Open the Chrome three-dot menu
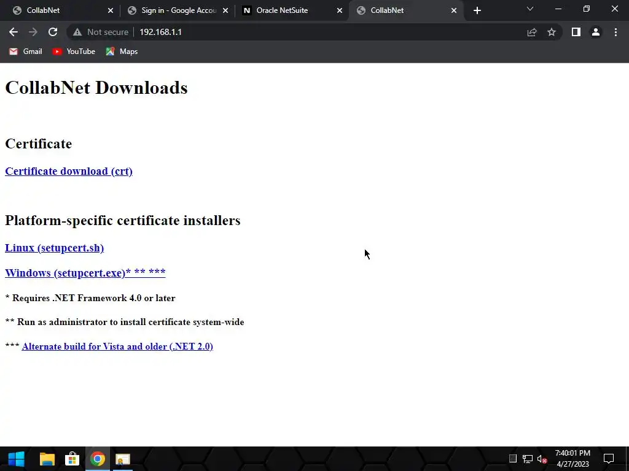Image resolution: width=629 pixels, height=471 pixels. pyautogui.click(x=615, y=32)
